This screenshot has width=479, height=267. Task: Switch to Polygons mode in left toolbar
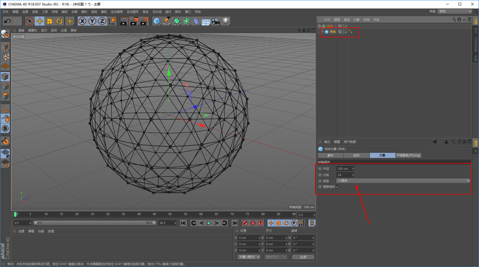point(5,96)
